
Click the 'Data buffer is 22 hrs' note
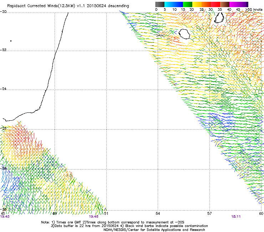point(129,226)
